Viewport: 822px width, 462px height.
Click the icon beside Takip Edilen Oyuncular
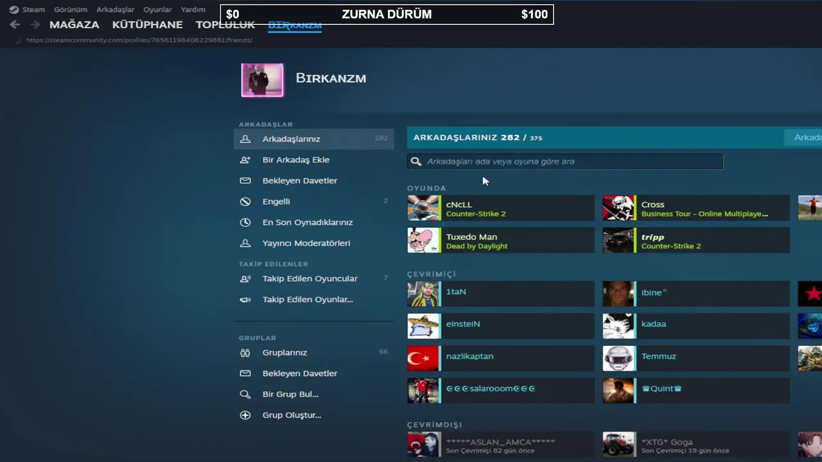coord(245,278)
